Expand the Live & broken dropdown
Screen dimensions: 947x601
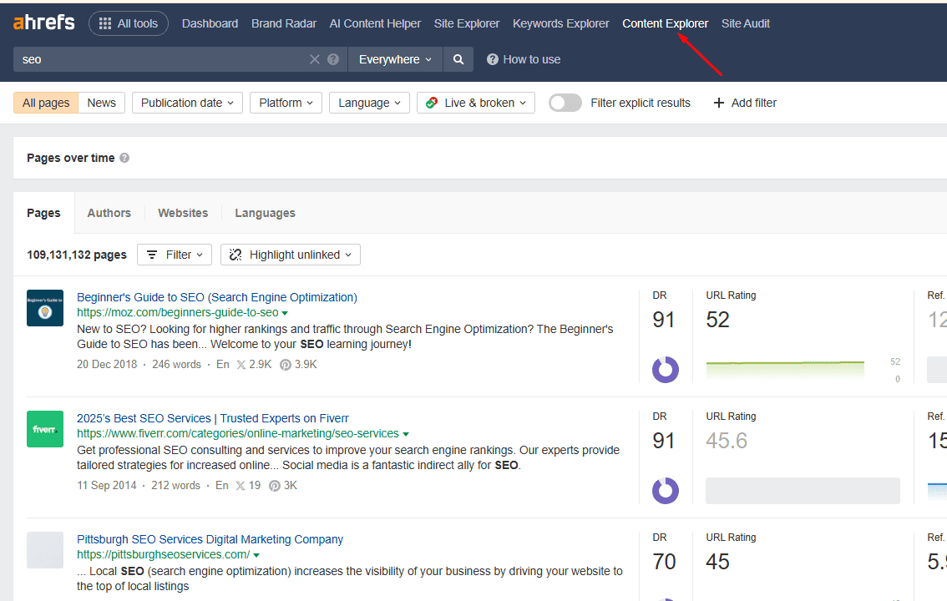click(x=476, y=103)
